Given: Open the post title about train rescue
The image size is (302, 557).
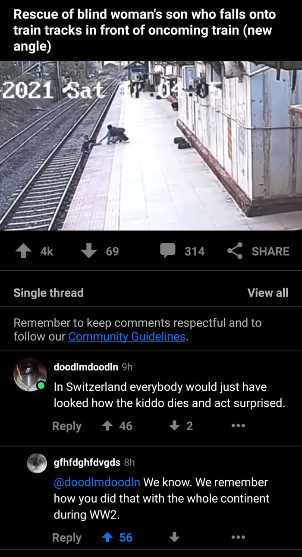Looking at the screenshot, I should click(x=145, y=30).
